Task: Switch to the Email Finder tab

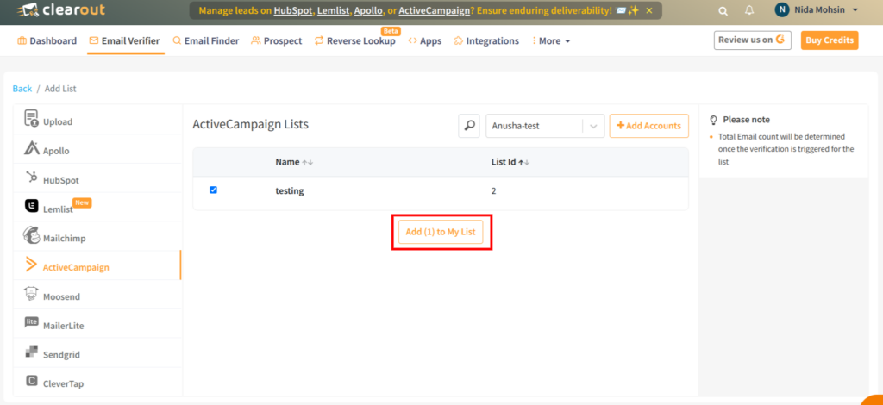Action: (x=205, y=41)
